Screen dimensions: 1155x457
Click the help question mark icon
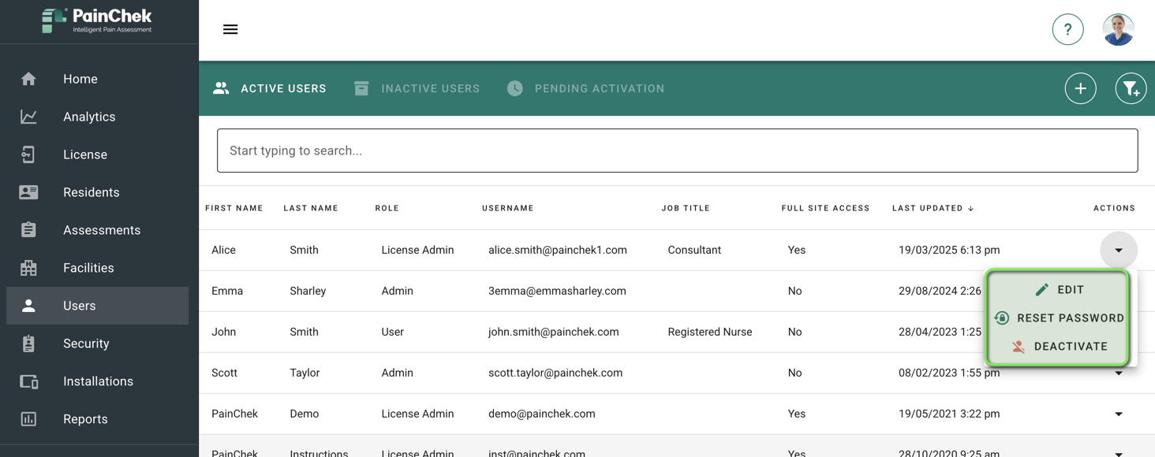click(1067, 29)
